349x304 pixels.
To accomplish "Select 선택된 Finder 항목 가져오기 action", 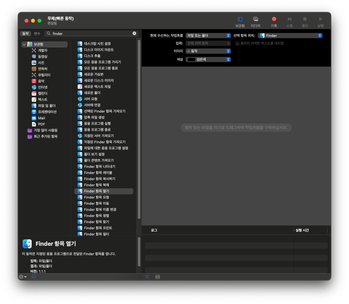I will pos(104,111).
